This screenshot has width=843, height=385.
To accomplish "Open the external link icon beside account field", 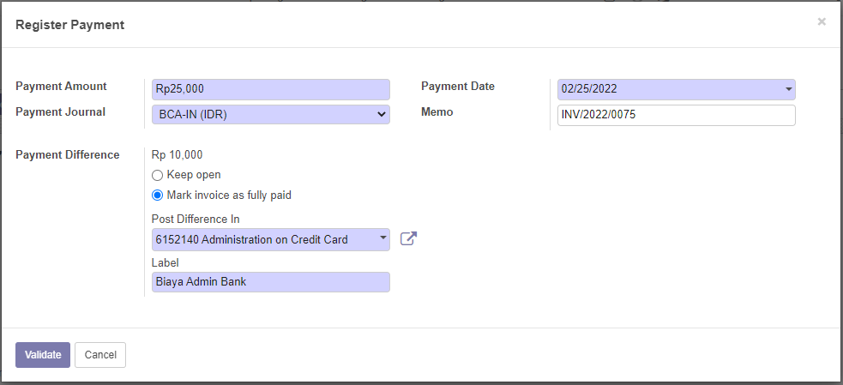I will 408,239.
